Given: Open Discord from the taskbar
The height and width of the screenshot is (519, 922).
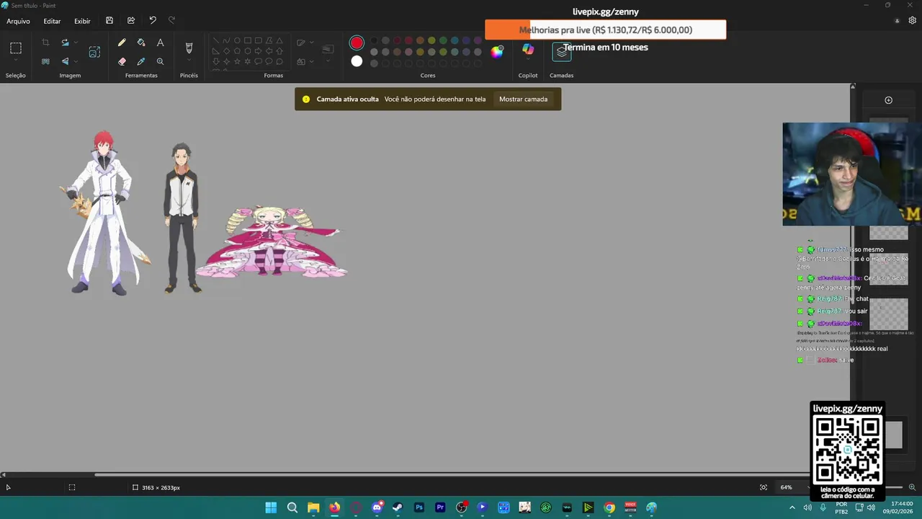Looking at the screenshot, I should coord(377,507).
